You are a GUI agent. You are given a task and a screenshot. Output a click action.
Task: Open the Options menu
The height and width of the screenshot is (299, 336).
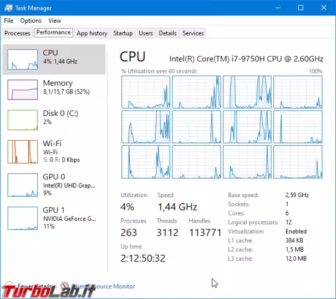tap(30, 20)
